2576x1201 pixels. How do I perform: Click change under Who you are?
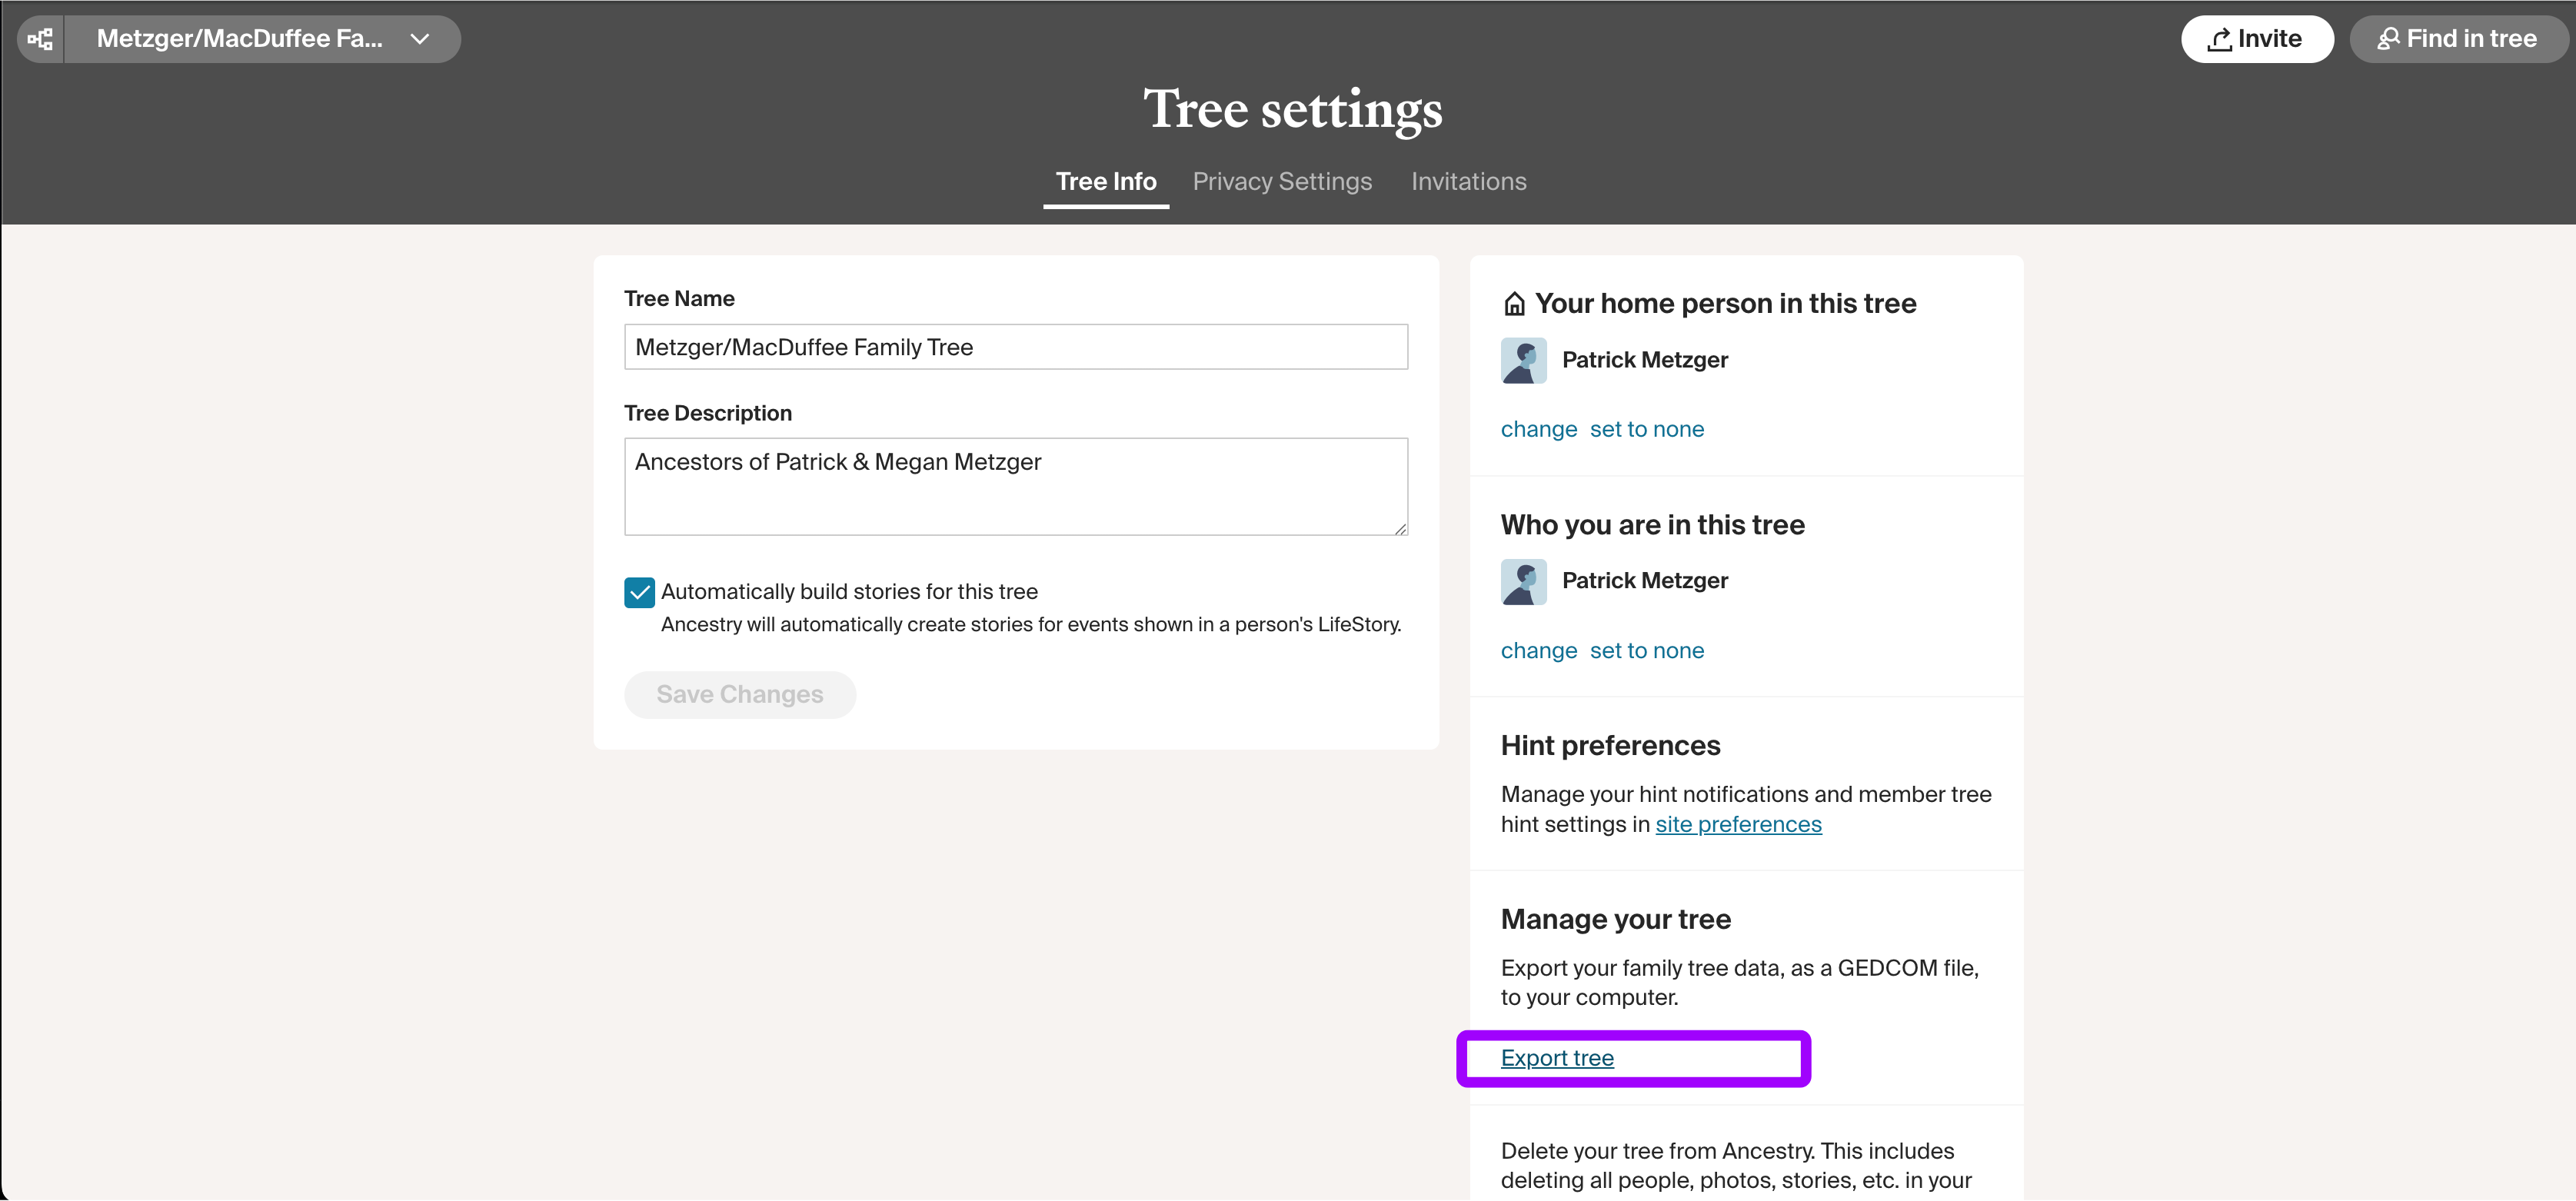1538,650
